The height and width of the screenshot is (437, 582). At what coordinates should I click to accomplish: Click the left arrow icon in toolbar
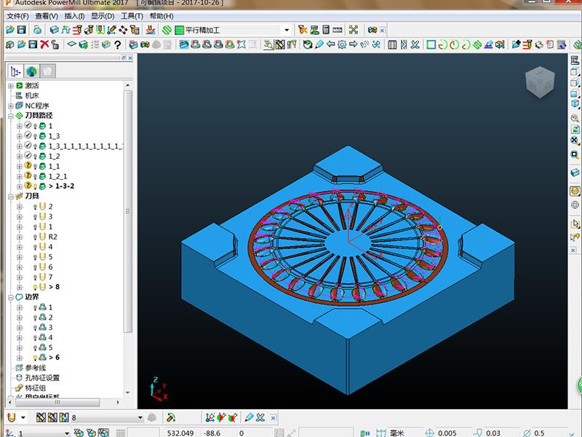330,44
